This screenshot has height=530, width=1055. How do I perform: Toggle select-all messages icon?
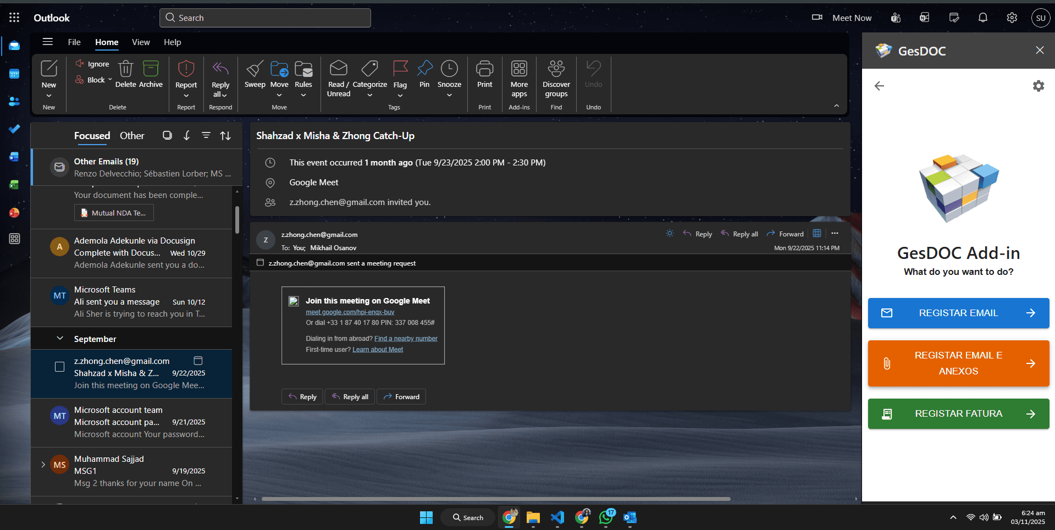(167, 135)
